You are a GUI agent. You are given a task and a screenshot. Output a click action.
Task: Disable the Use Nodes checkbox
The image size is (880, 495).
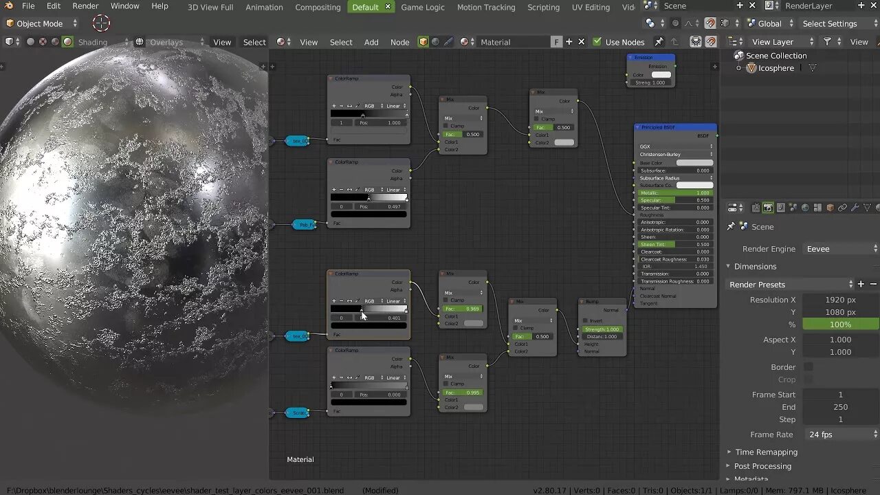tap(597, 42)
